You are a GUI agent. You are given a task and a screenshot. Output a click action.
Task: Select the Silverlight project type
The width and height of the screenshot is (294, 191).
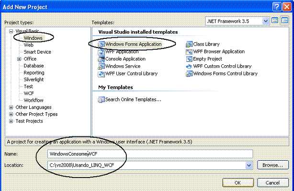[x=34, y=80]
